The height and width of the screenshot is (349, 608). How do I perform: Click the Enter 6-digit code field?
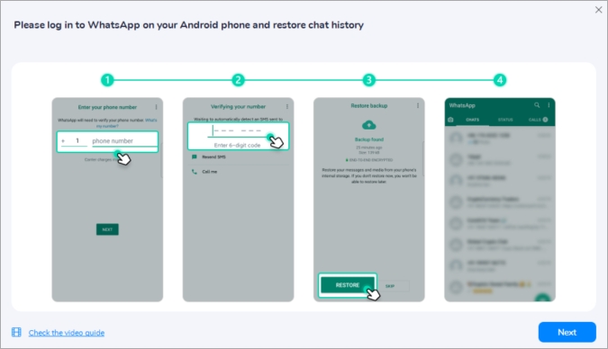[x=238, y=136]
